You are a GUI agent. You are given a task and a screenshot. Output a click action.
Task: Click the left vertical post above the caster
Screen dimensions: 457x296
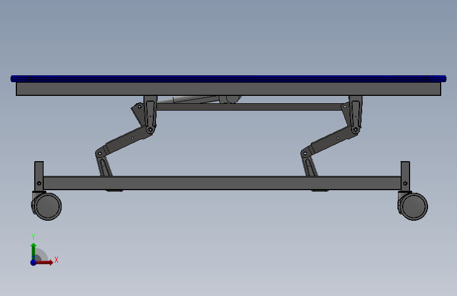(x=39, y=177)
